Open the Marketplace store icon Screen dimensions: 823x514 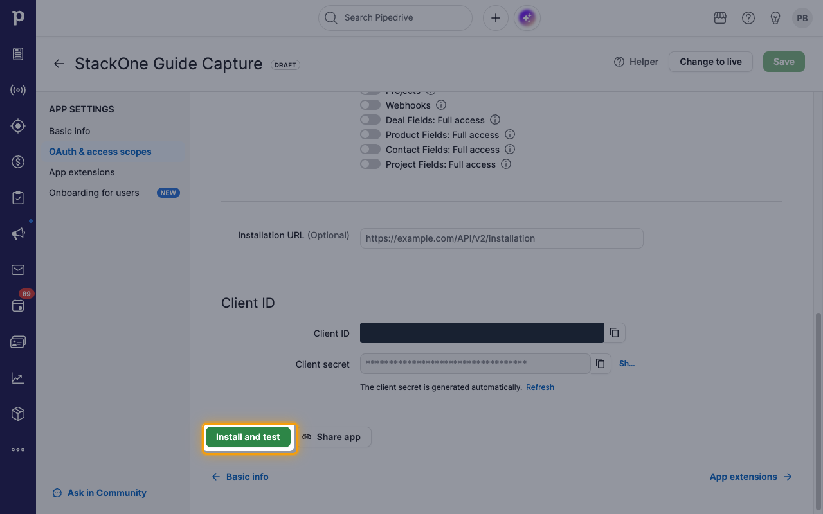(x=720, y=18)
